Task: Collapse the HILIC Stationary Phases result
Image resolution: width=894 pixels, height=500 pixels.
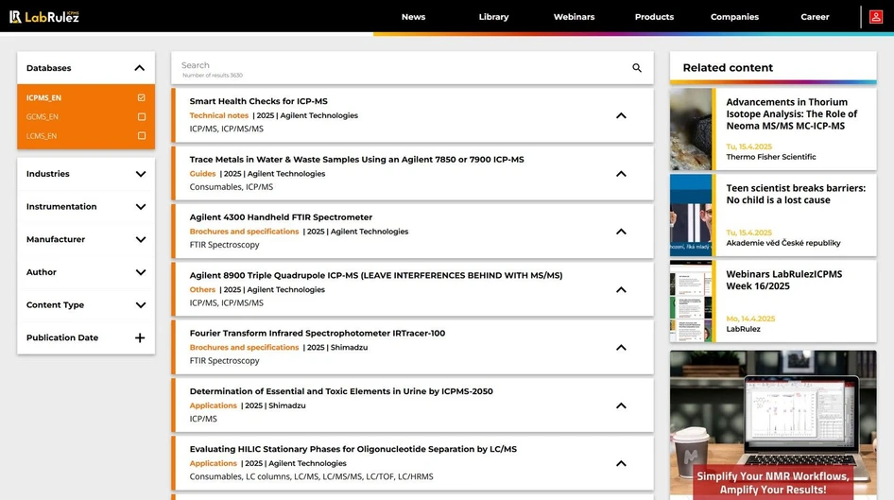Action: click(x=621, y=463)
